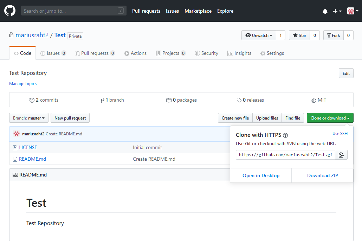Screen dimensions: 362x244
Task: Copy clone URL to clipboard
Action: point(341,155)
